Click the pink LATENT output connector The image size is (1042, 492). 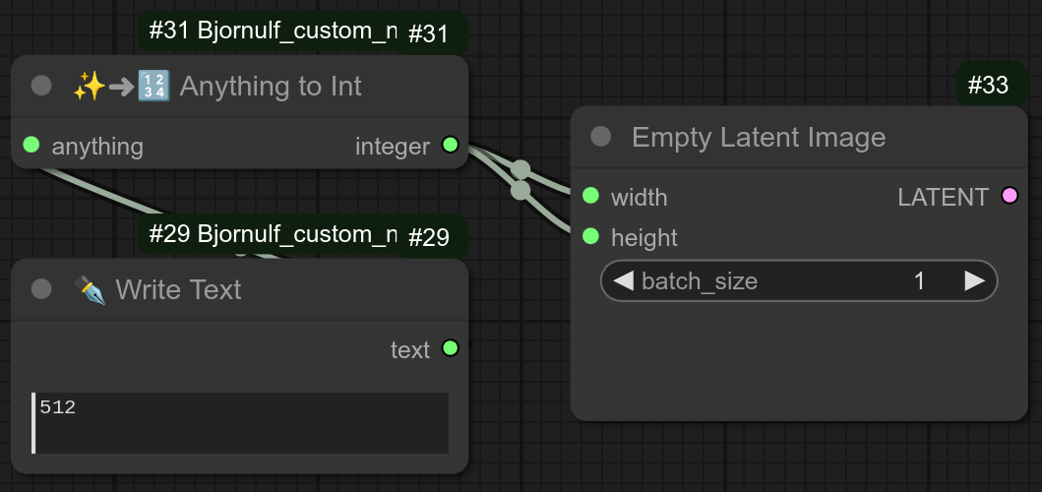[x=1010, y=196]
